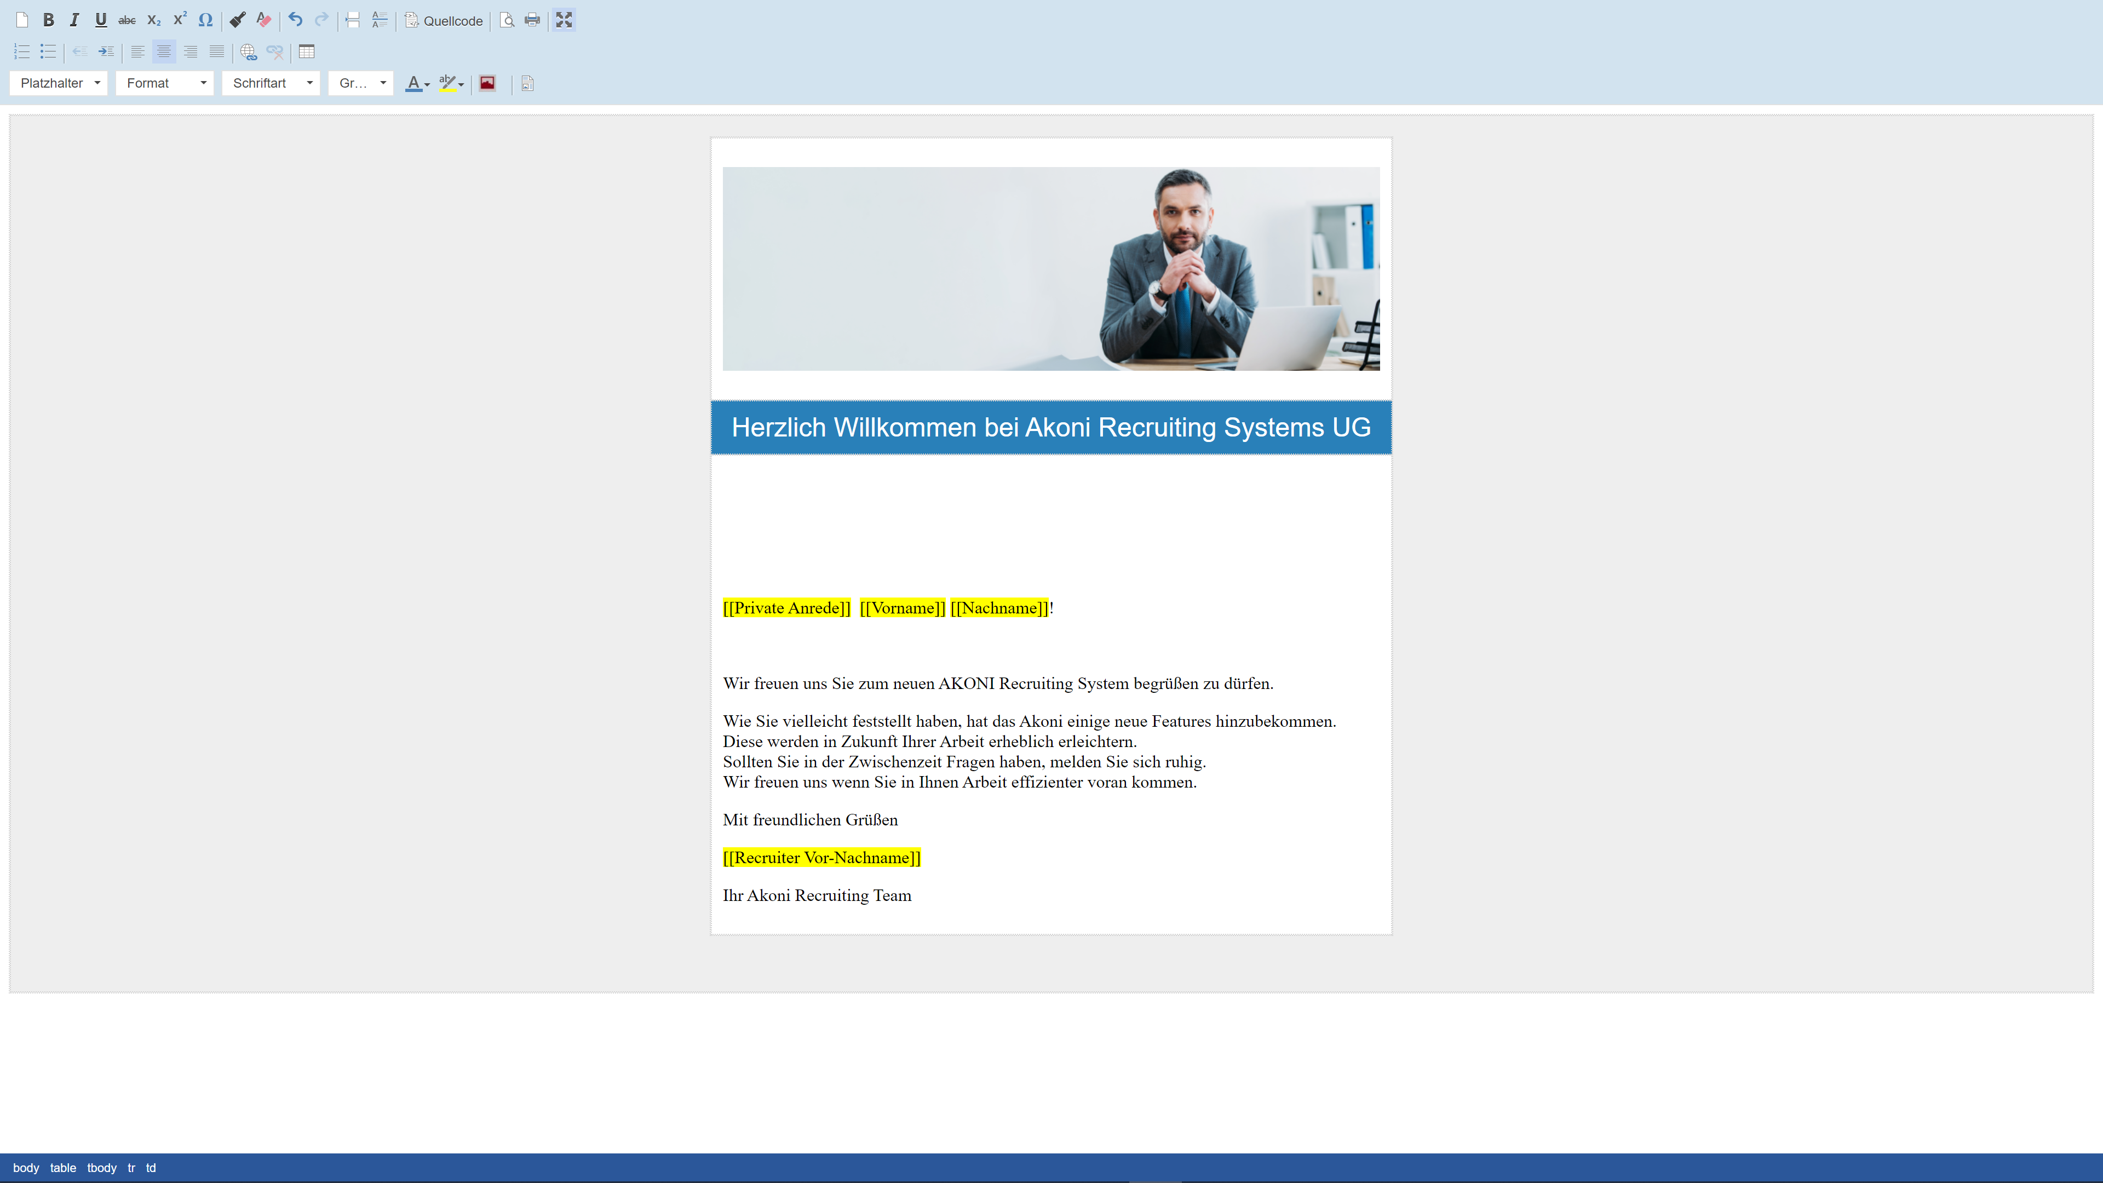Click the line starting 'Sollten Sie in der Zwischenzeit'
This screenshot has height=1183, width=2103.
[x=964, y=762]
